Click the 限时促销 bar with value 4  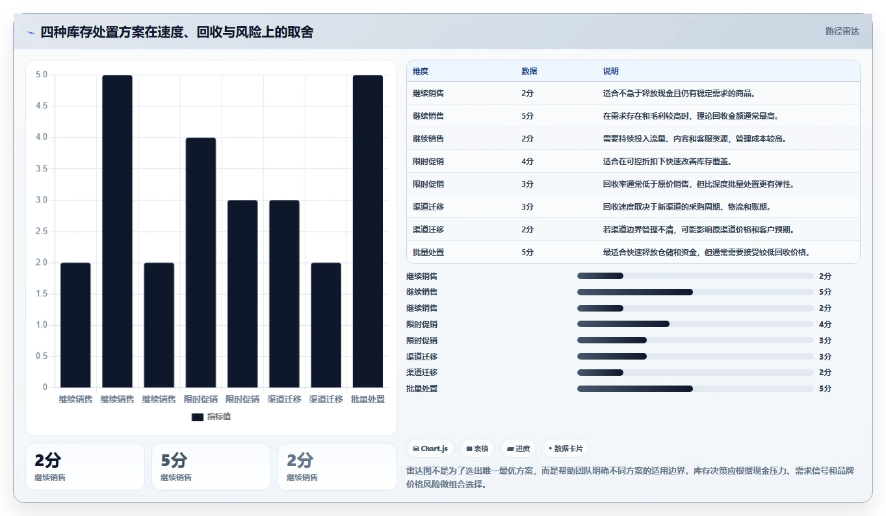click(x=201, y=262)
